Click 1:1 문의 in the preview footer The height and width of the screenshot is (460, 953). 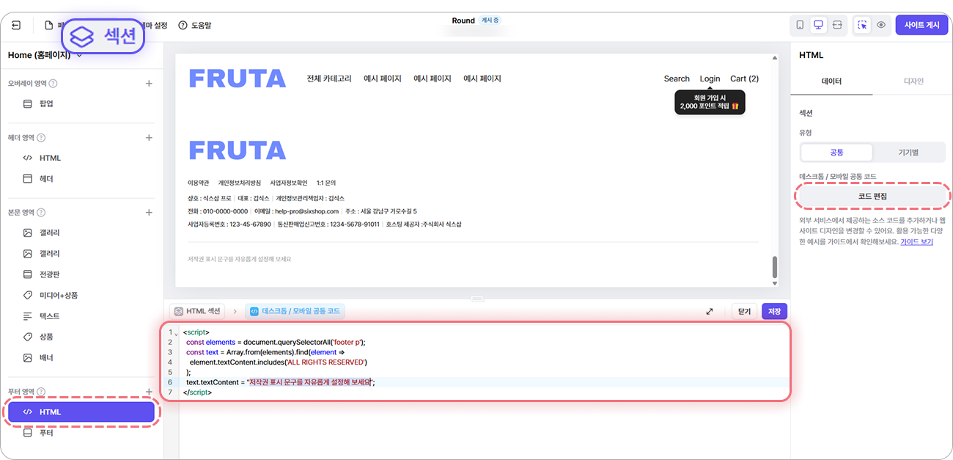tap(326, 183)
